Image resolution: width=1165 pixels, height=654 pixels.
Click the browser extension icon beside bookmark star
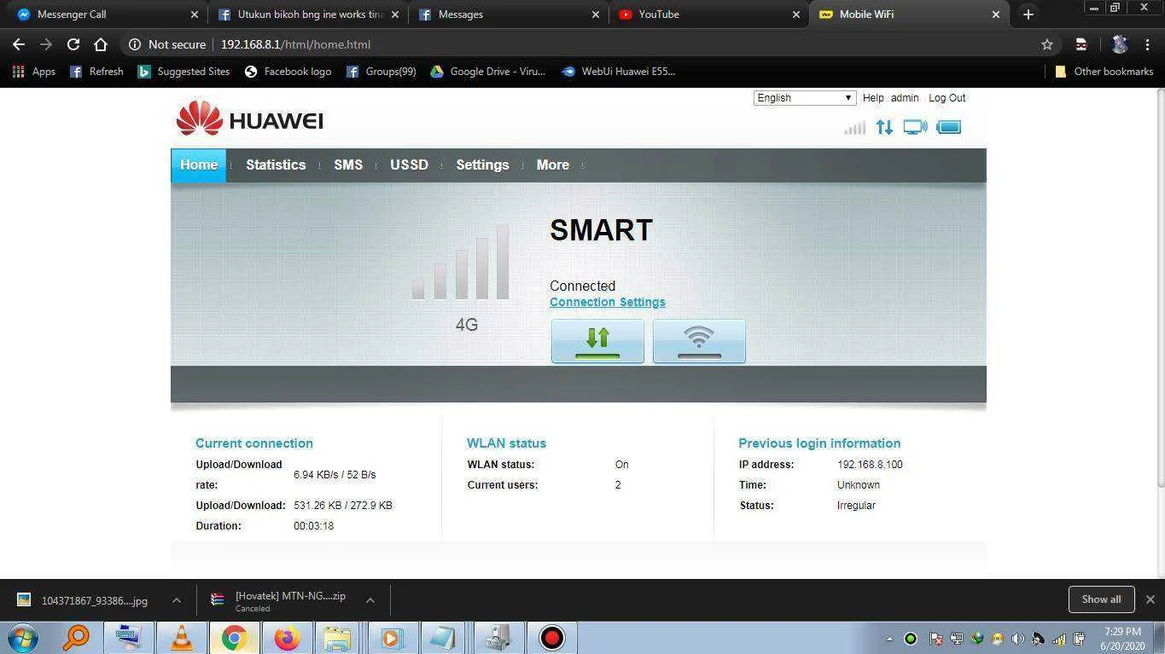1081,44
